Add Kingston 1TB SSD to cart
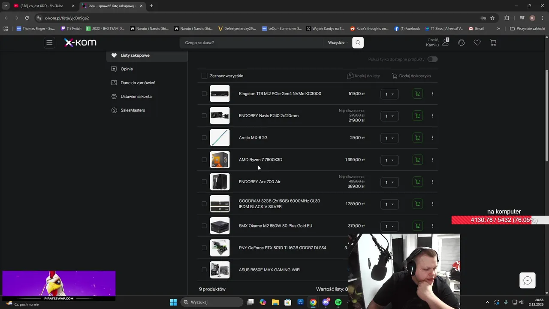 pyautogui.click(x=417, y=94)
